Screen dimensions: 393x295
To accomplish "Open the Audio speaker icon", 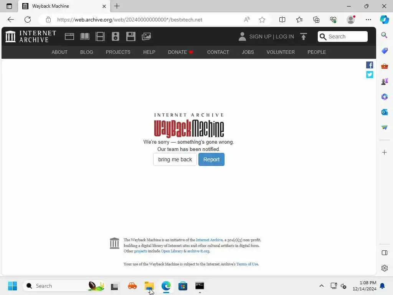I will coord(115,36).
